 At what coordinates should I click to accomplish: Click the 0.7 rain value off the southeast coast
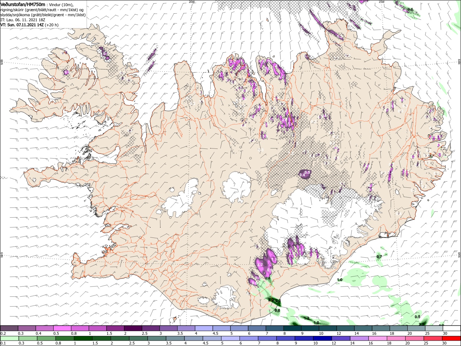coord(379,257)
